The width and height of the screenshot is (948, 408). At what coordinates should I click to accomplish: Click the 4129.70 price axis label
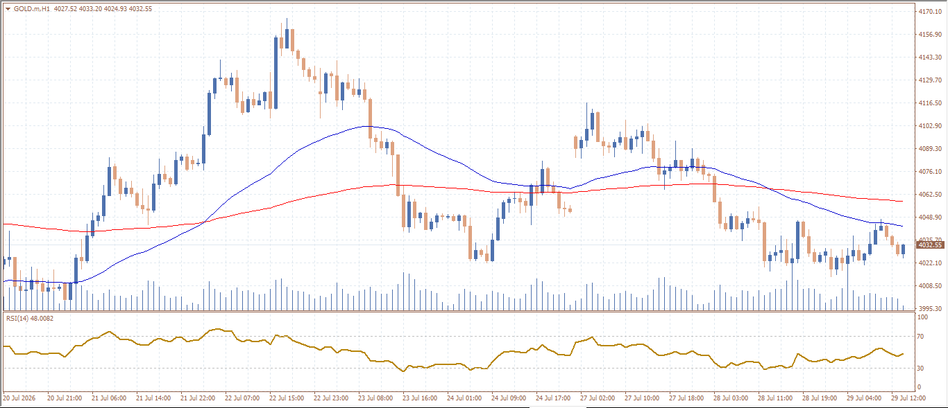pos(929,80)
